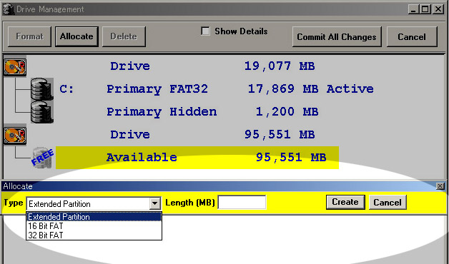Open the Type dropdown arrow
Image resolution: width=449 pixels, height=264 pixels.
click(x=155, y=204)
